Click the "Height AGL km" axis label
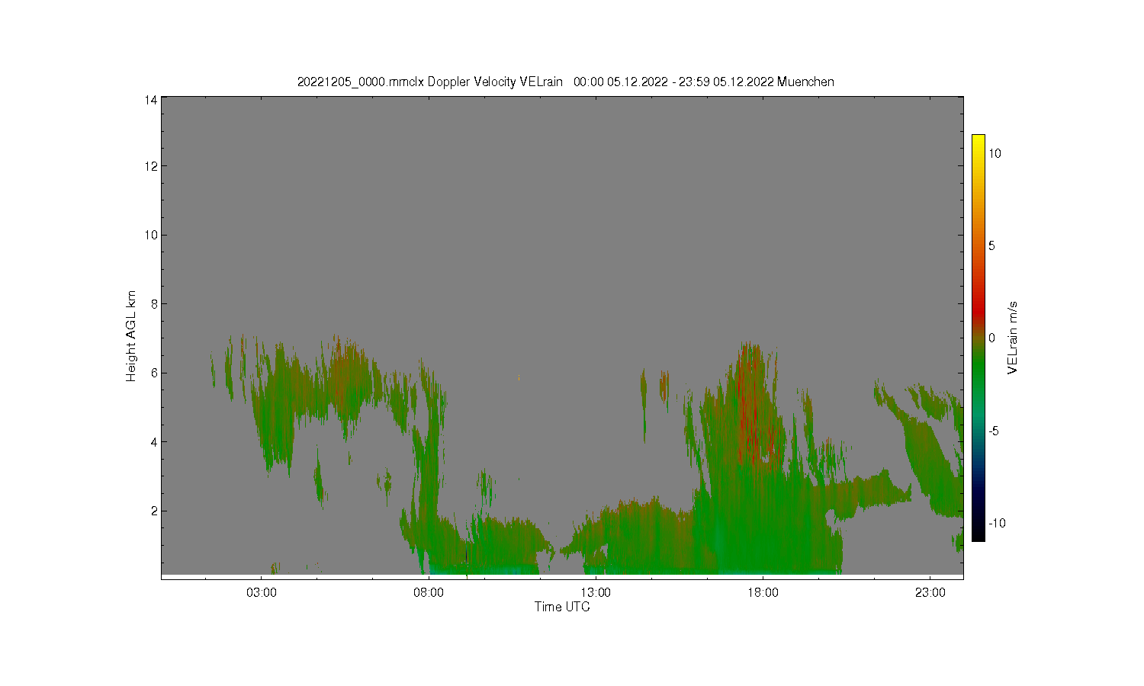1144x686 pixels. click(x=131, y=336)
